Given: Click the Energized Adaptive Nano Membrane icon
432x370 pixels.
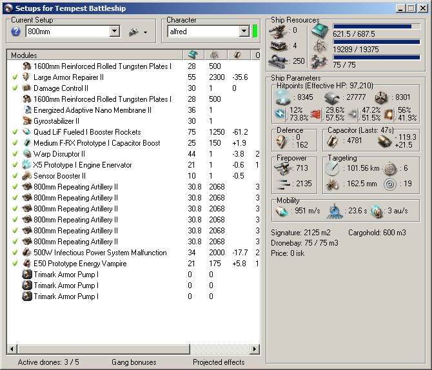Looking at the screenshot, I should point(27,110).
